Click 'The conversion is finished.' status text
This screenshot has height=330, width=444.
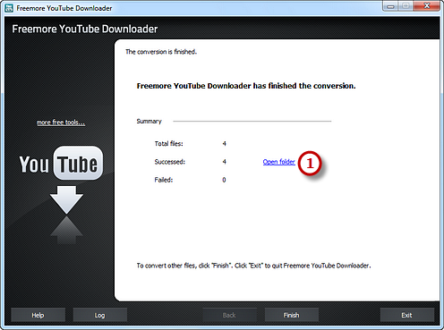coord(161,52)
